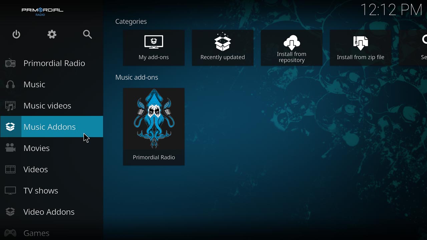Click the My add-ons monitor icon

tap(154, 42)
